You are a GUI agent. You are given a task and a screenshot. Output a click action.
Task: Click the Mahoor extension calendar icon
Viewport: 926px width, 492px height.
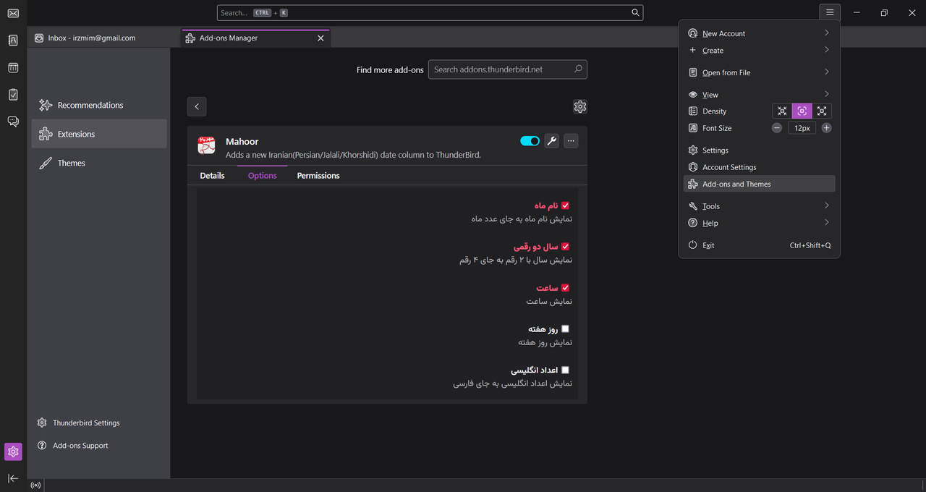click(207, 145)
